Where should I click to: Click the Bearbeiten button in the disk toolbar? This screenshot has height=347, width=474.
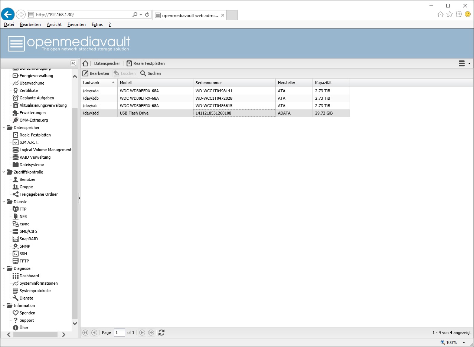pyautogui.click(x=96, y=73)
